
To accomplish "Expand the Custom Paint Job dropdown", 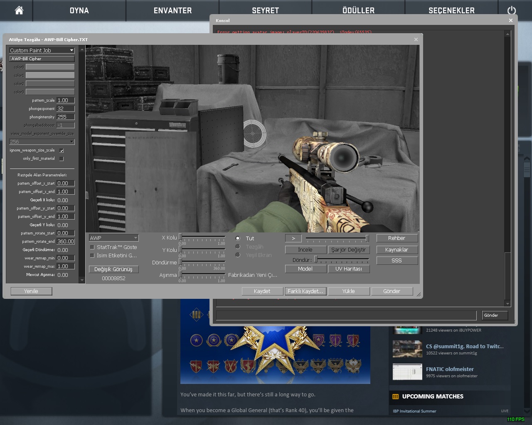I will pos(42,50).
